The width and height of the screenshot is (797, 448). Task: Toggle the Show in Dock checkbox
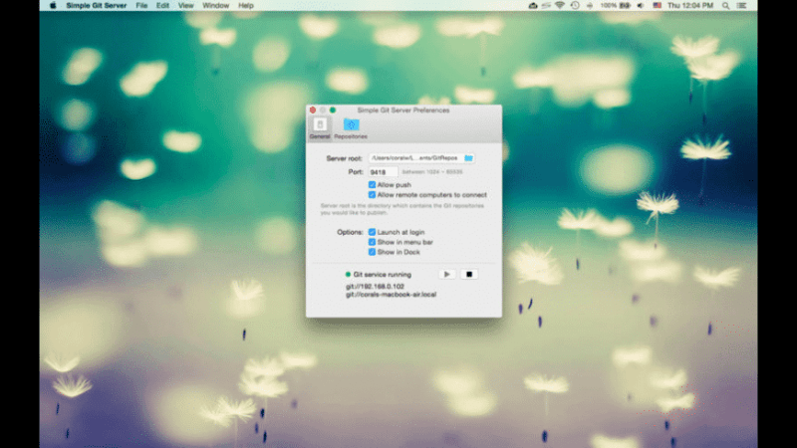coord(372,252)
